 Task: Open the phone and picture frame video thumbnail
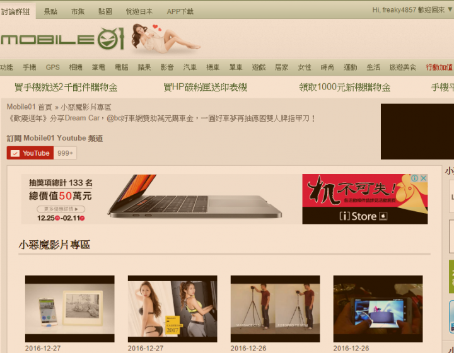point(70,309)
